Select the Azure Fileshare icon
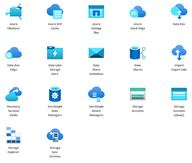 14,12
